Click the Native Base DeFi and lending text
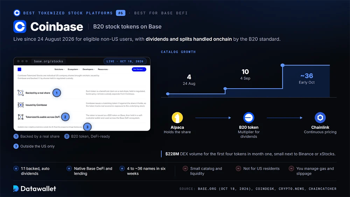The image size is (350, 197). 93,171
